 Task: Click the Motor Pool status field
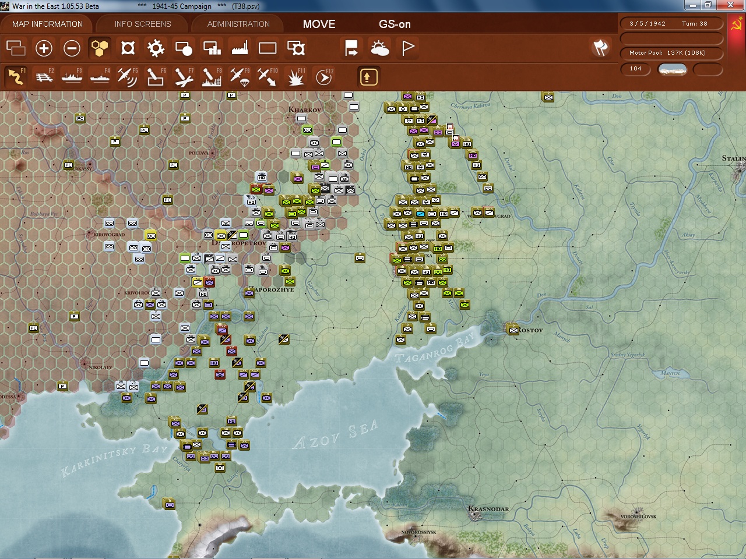[671, 53]
